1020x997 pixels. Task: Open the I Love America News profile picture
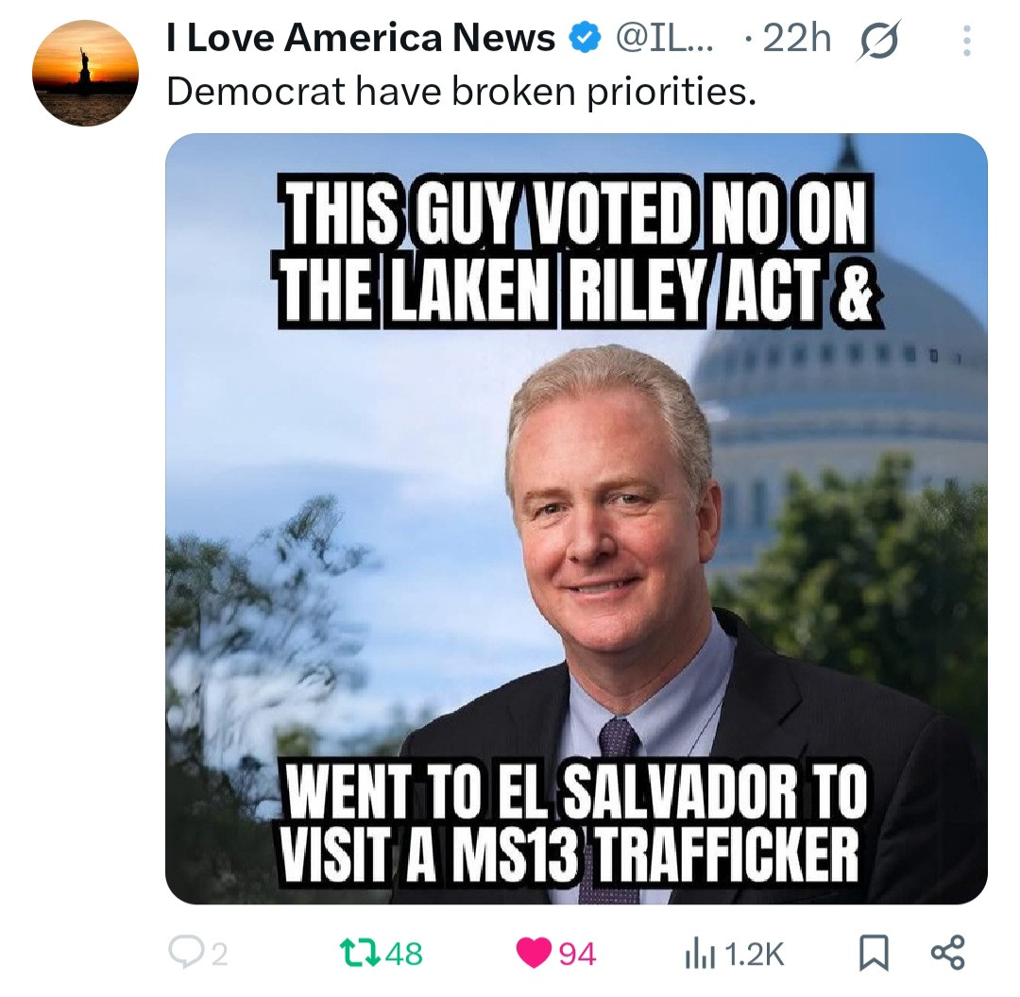click(85, 73)
